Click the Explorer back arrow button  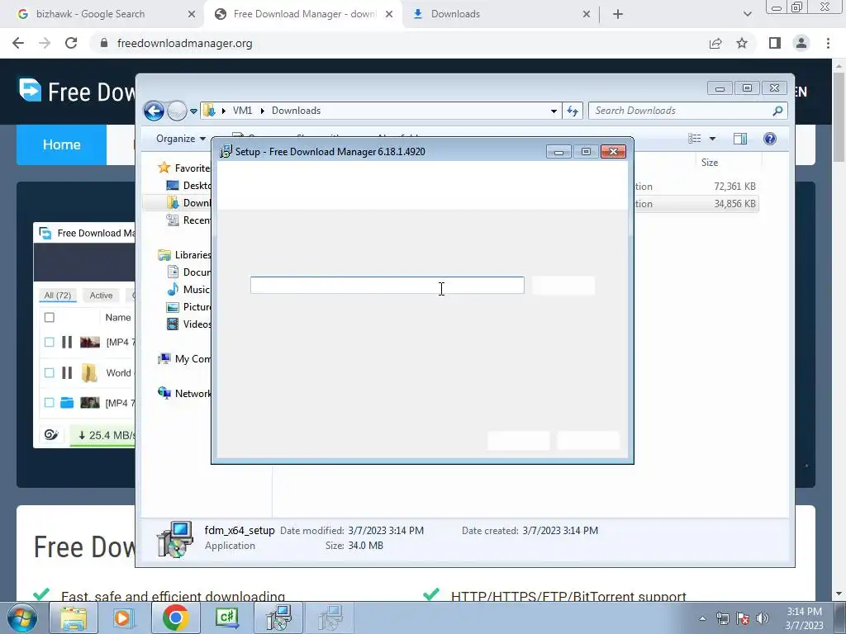154,111
